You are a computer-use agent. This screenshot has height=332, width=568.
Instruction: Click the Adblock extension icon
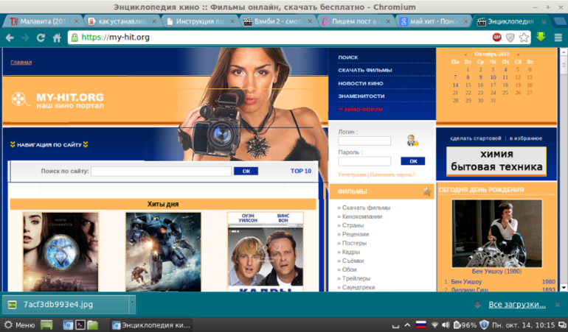[x=497, y=37]
